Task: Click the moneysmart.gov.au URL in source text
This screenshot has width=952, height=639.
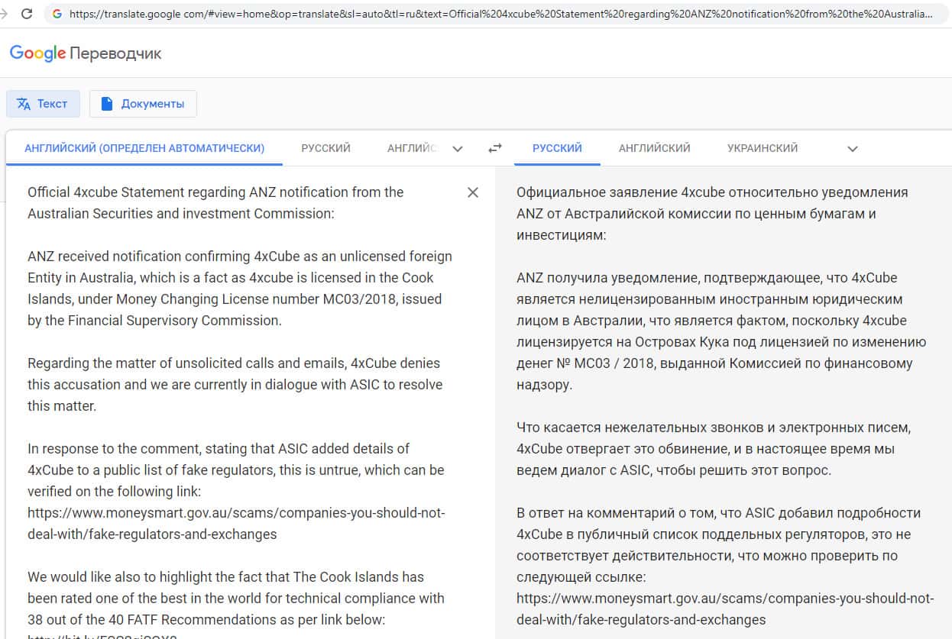Action: click(236, 523)
